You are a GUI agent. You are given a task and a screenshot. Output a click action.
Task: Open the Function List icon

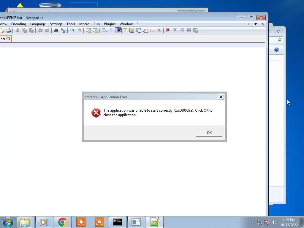145,31
